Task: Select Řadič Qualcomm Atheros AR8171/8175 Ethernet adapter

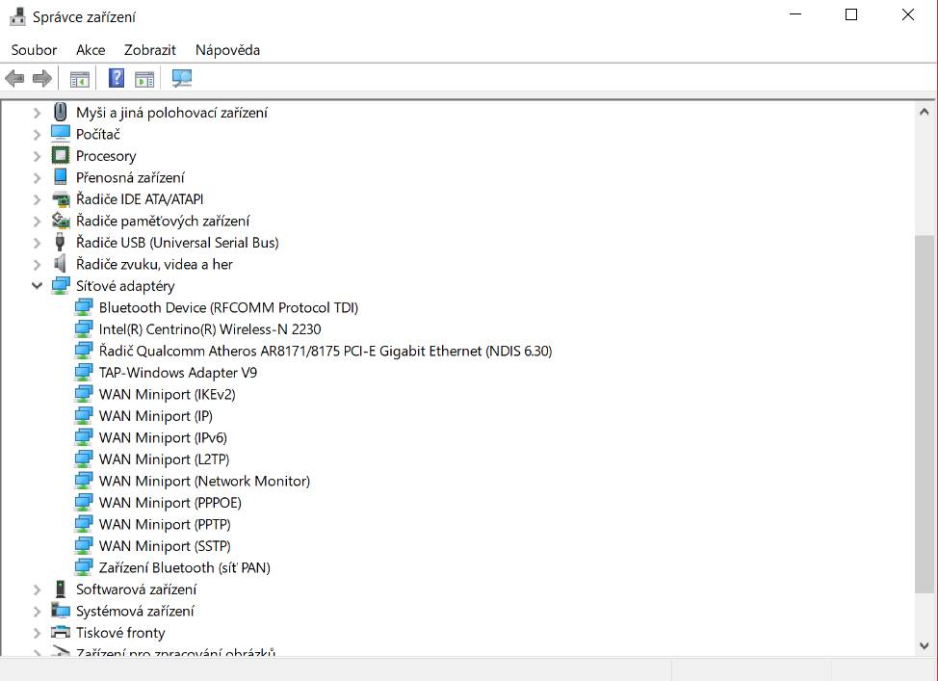Action: point(326,351)
